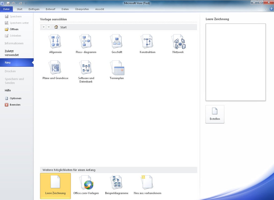Select Leere Zeichnung blank drawing
The width and height of the screenshot is (274, 200).
(x=55, y=186)
